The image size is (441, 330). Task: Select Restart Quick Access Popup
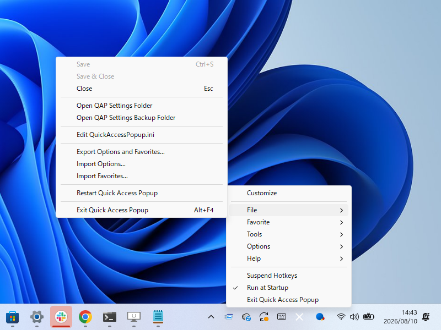point(142,193)
